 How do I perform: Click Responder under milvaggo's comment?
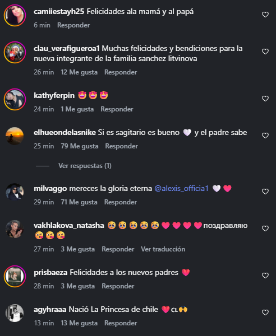pyautogui.click(x=121, y=202)
